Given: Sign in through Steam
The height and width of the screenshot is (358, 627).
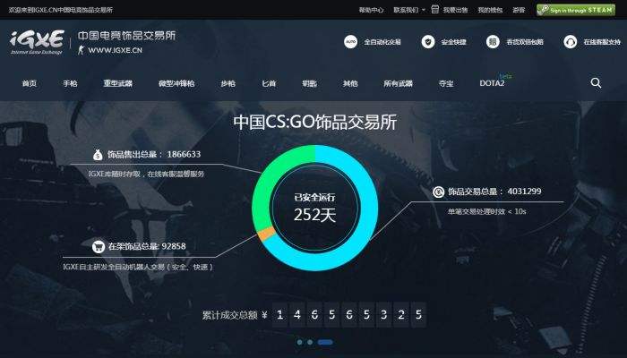Looking at the screenshot, I should point(576,10).
